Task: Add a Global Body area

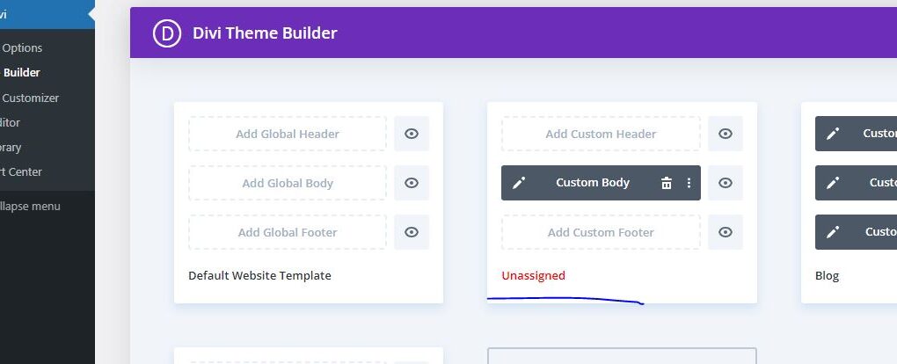Action: coord(288,183)
